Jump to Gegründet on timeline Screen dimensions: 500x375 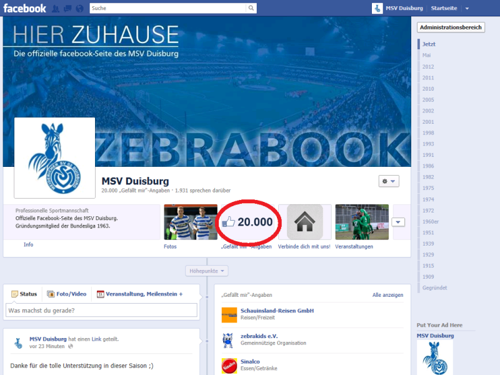point(434,287)
